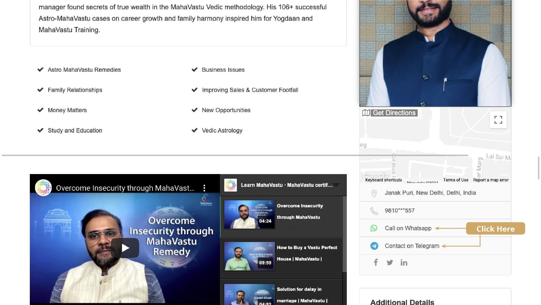Click the Get Directions link

(394, 113)
